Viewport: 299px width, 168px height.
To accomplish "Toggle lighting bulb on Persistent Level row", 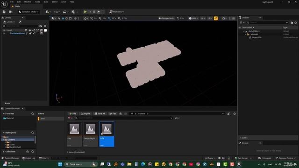I will click(27, 33).
